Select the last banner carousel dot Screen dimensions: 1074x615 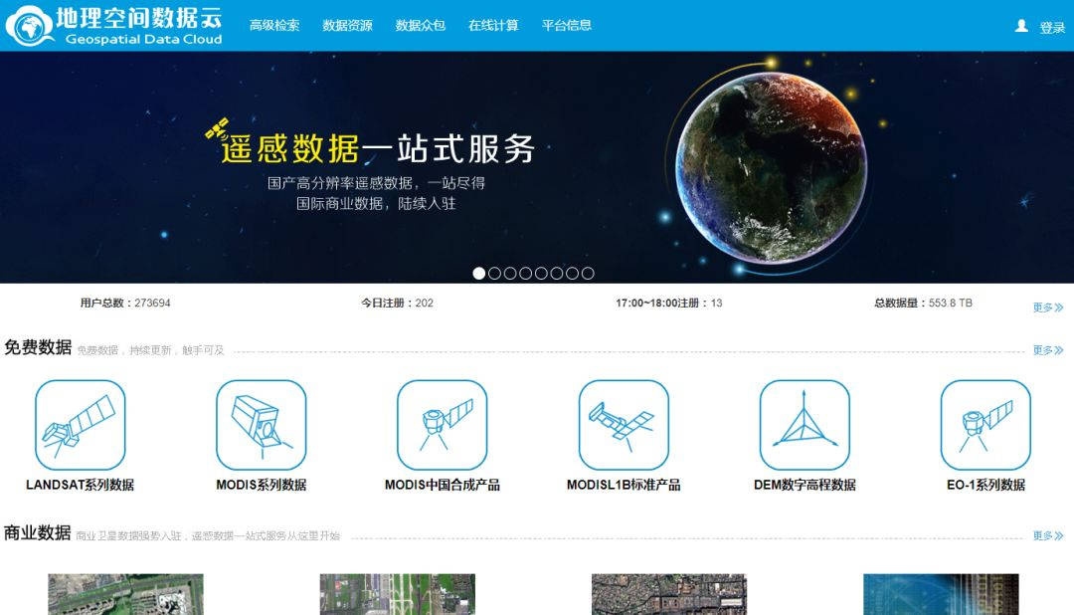click(x=588, y=273)
